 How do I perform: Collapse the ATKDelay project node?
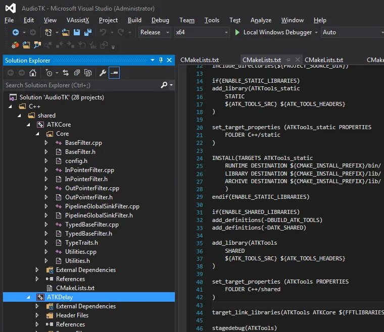[x=28, y=297]
